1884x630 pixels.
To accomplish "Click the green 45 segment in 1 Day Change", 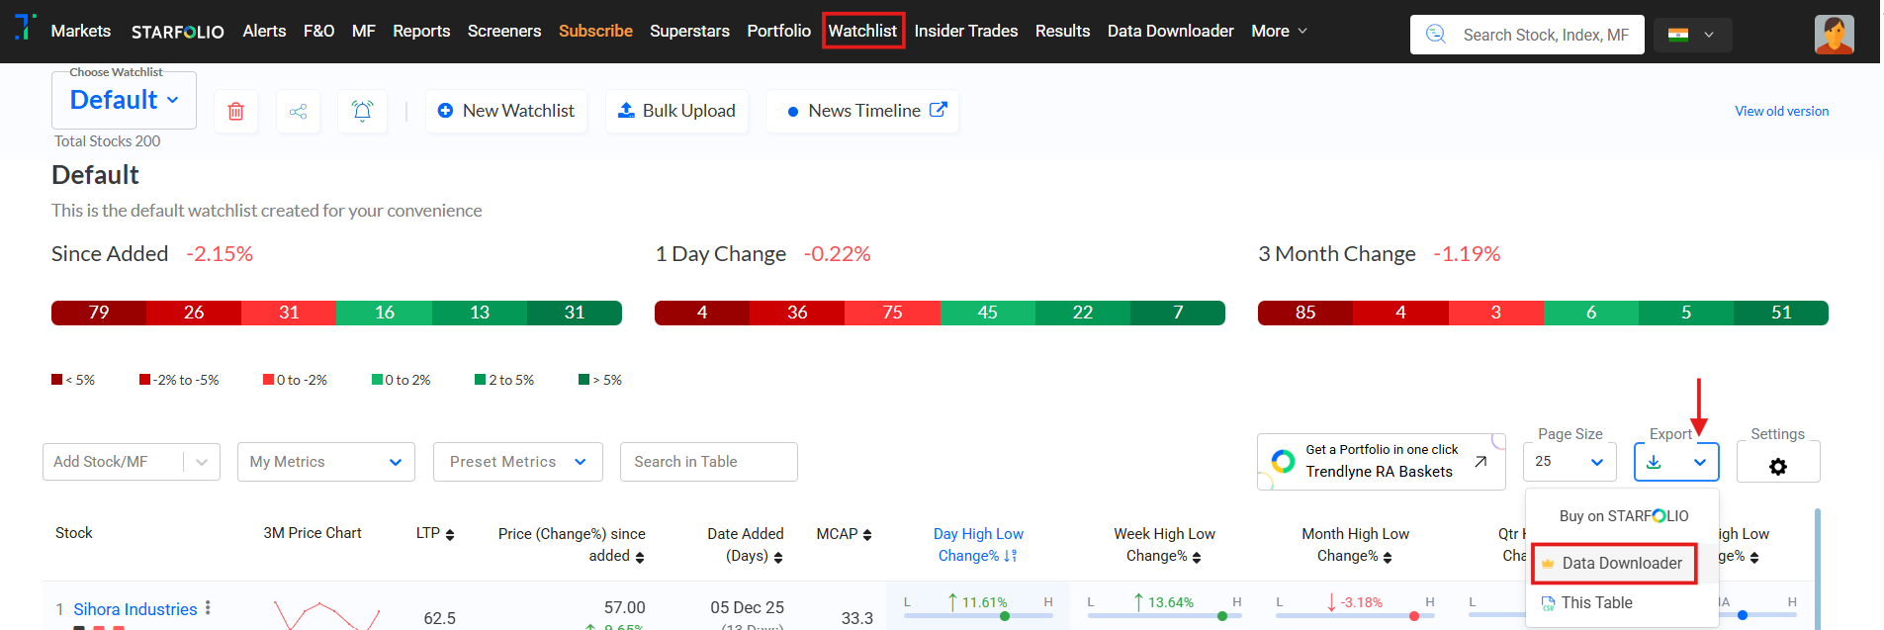I will click(x=987, y=313).
